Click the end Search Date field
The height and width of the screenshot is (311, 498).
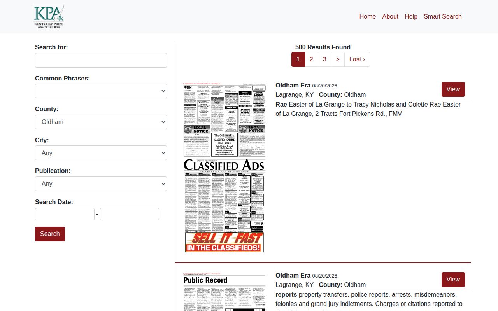click(130, 214)
